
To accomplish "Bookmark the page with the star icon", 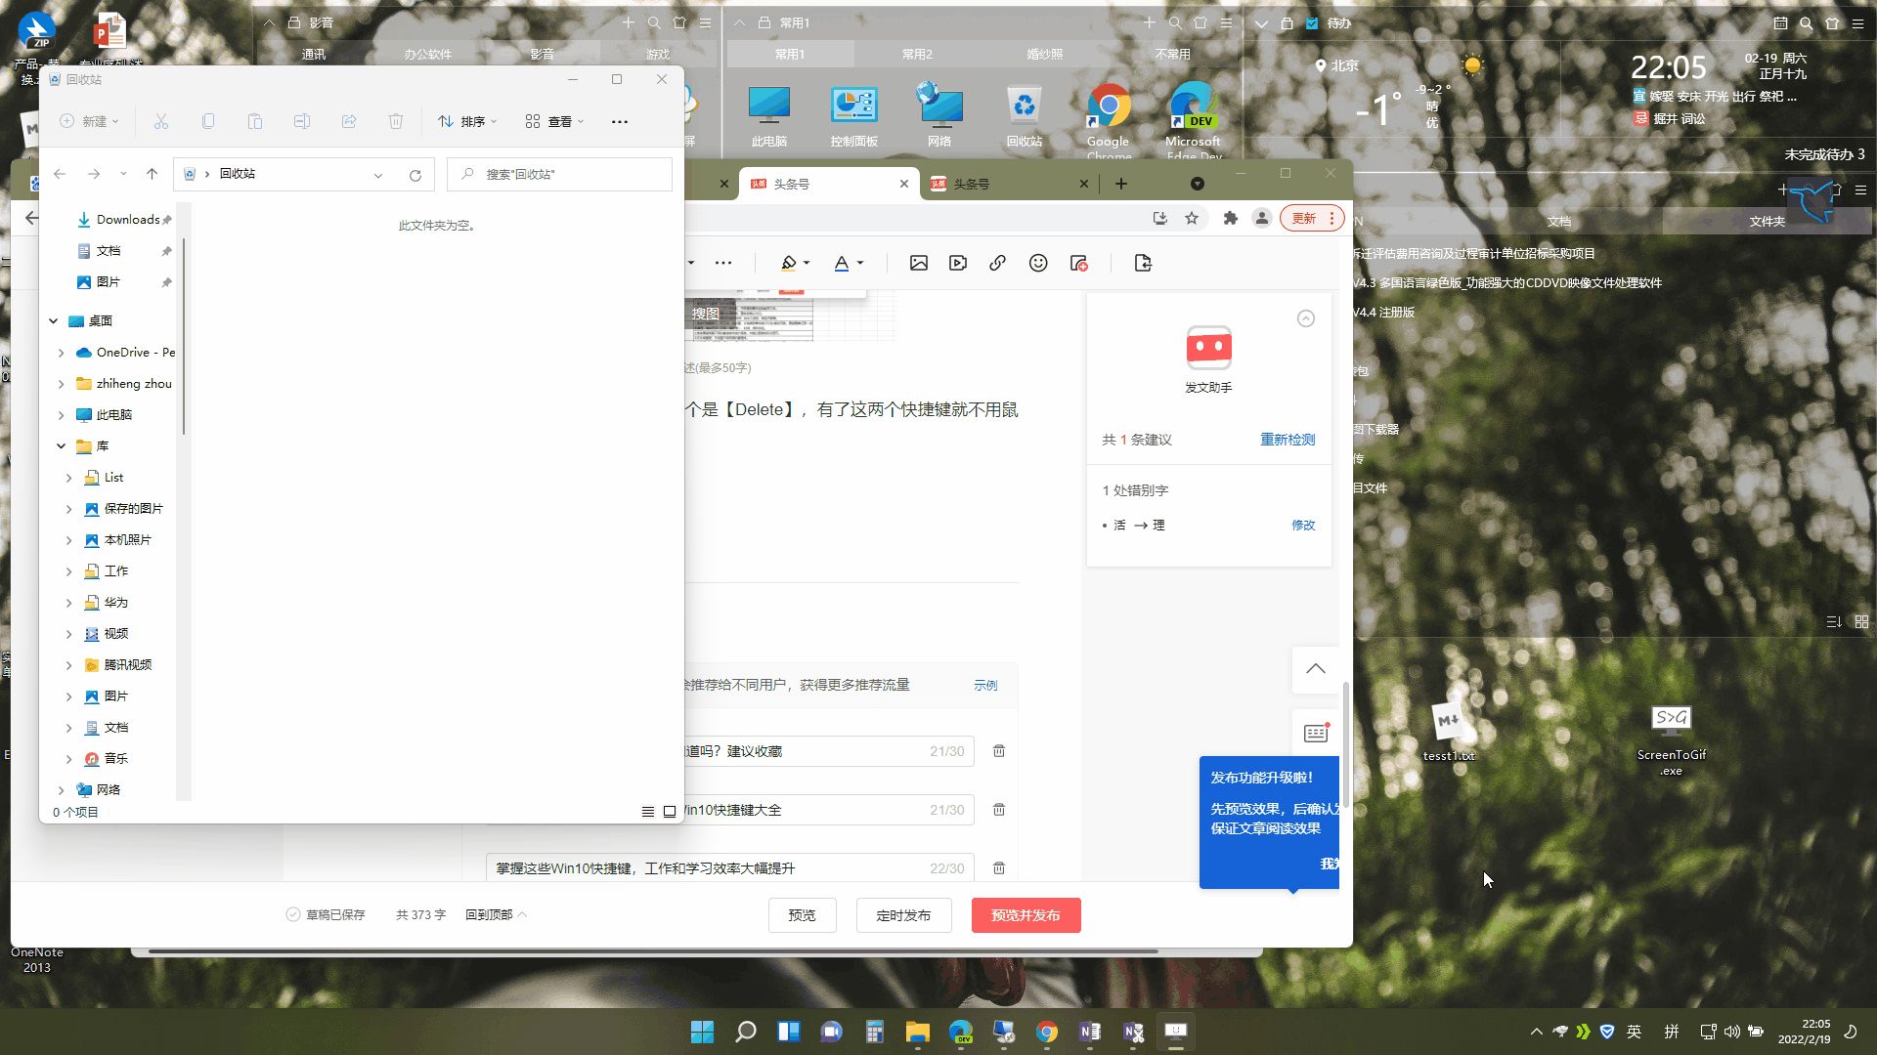I will [x=1192, y=219].
